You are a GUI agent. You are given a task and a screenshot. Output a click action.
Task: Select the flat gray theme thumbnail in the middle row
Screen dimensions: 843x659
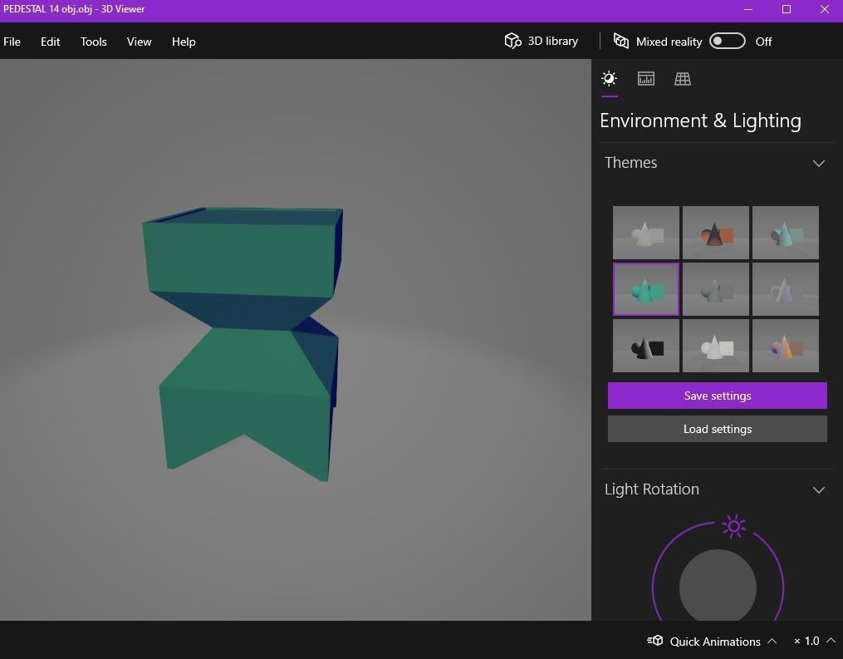click(716, 289)
